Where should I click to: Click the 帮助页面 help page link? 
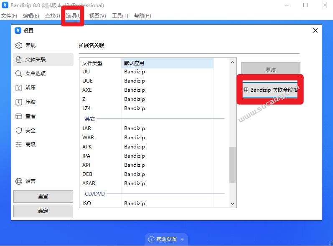166,239
